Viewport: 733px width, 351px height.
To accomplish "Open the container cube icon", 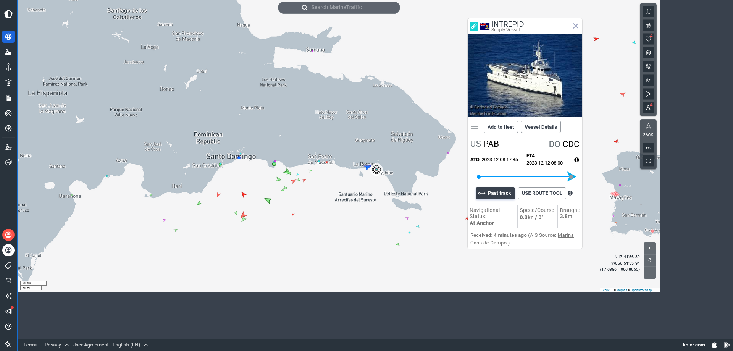I will pos(8,162).
